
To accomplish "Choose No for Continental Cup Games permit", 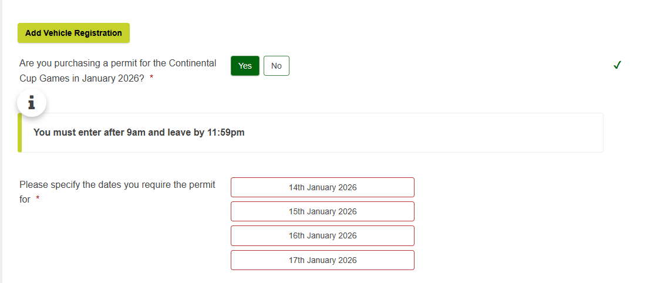I will point(277,66).
